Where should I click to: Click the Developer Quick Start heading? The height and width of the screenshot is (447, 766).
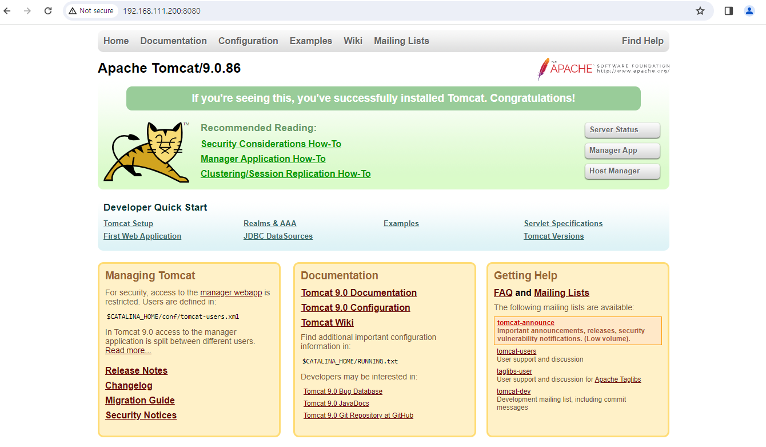(x=155, y=207)
